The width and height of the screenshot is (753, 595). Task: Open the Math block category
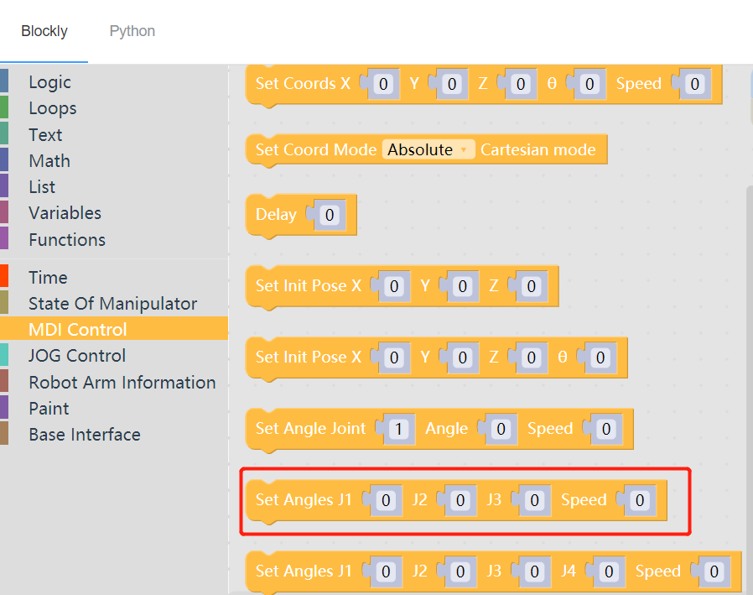tap(49, 160)
